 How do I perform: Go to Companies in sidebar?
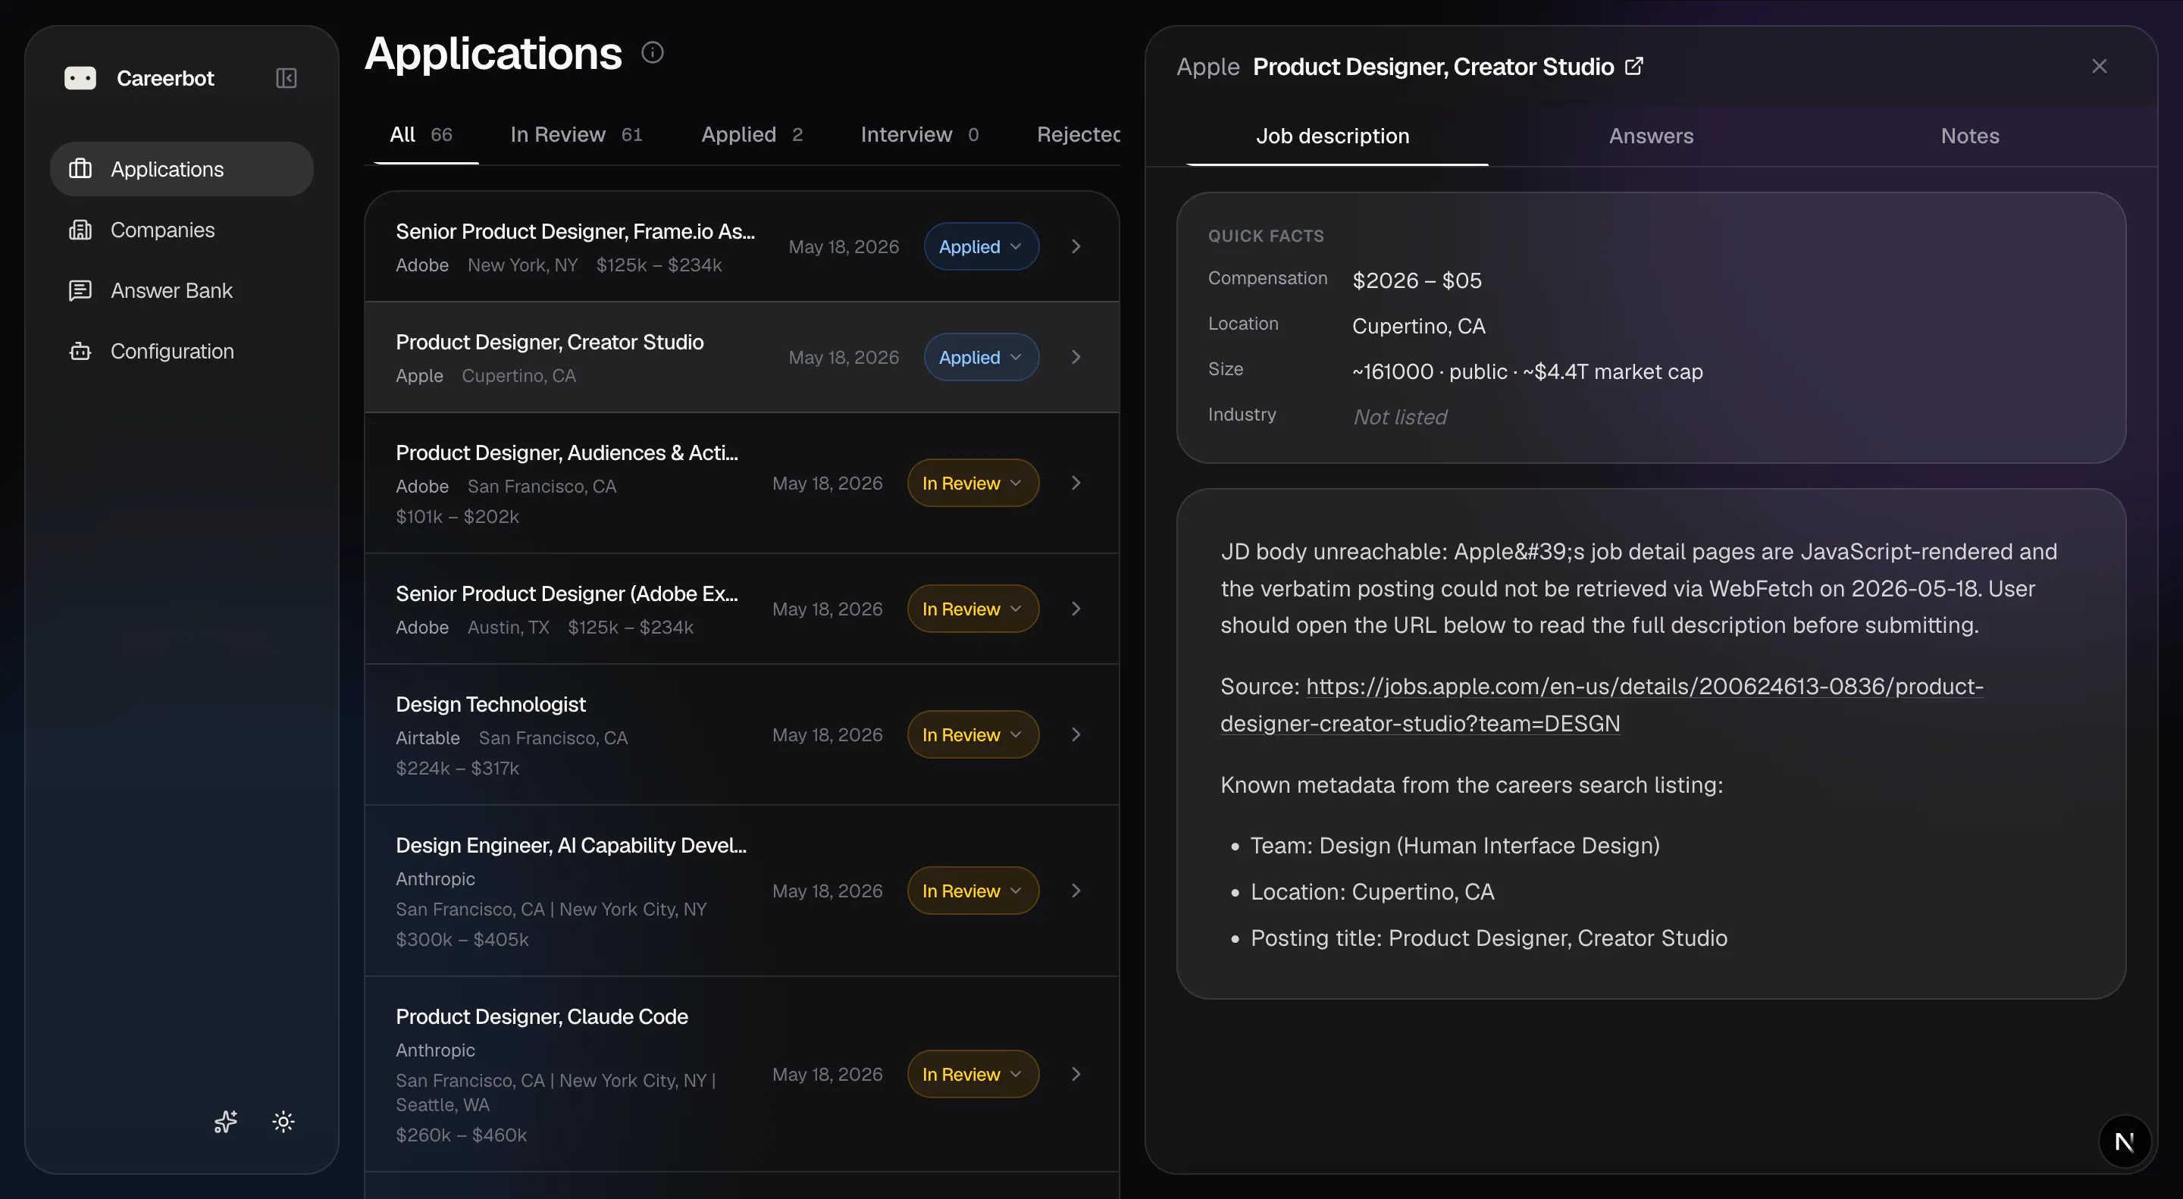[182, 230]
